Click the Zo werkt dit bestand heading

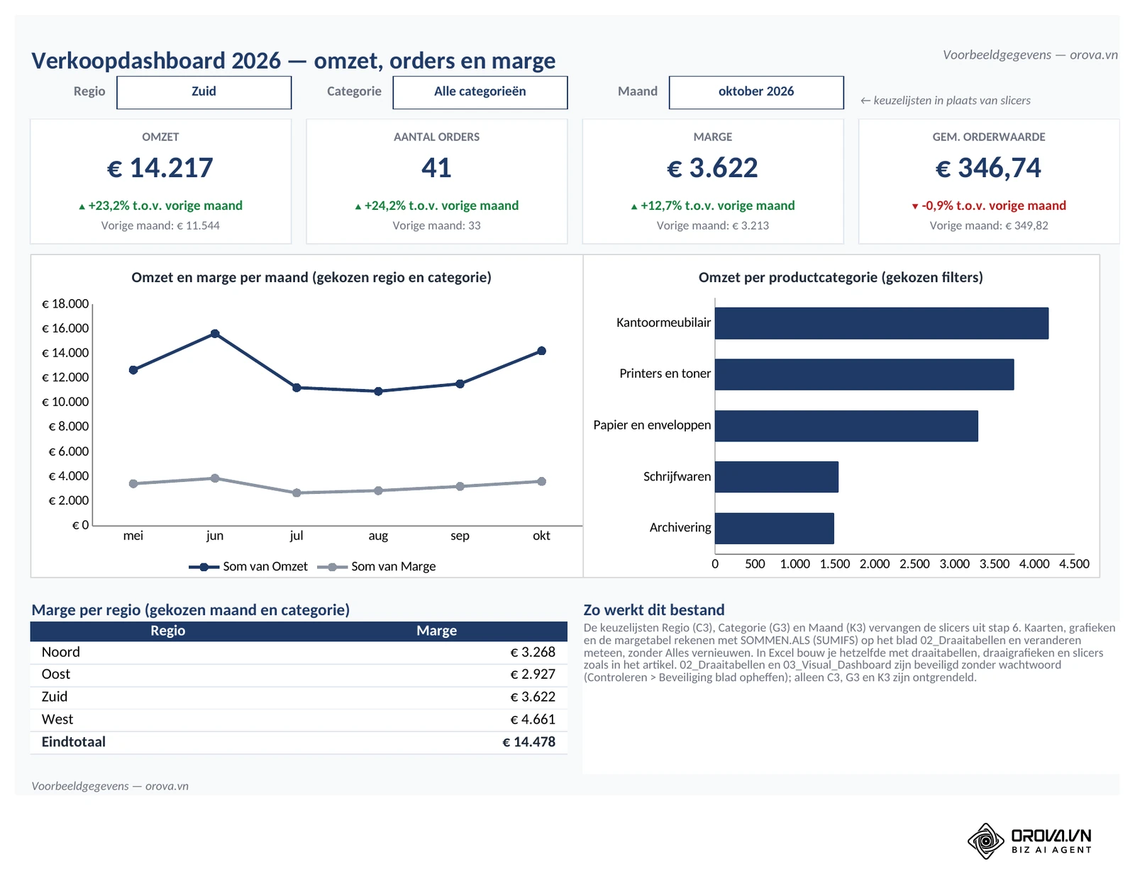[654, 610]
